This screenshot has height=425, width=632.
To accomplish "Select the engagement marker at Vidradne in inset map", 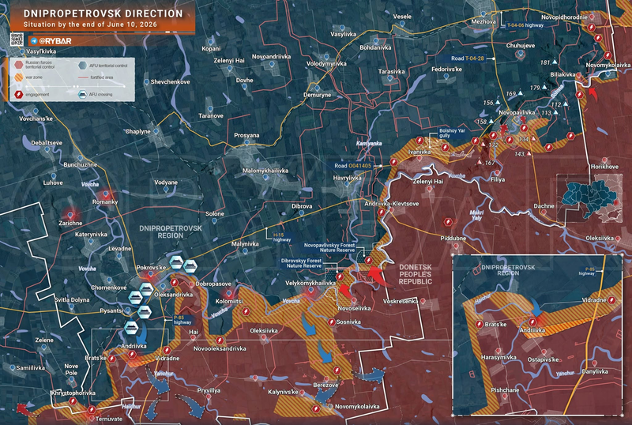I will pyautogui.click(x=611, y=300).
